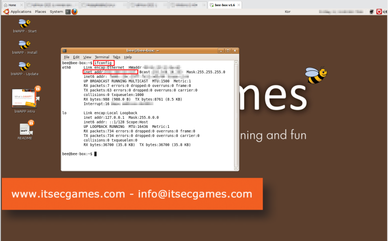The height and width of the screenshot is (241, 388).
Task: Open the Applications menu
Action: tap(21, 11)
